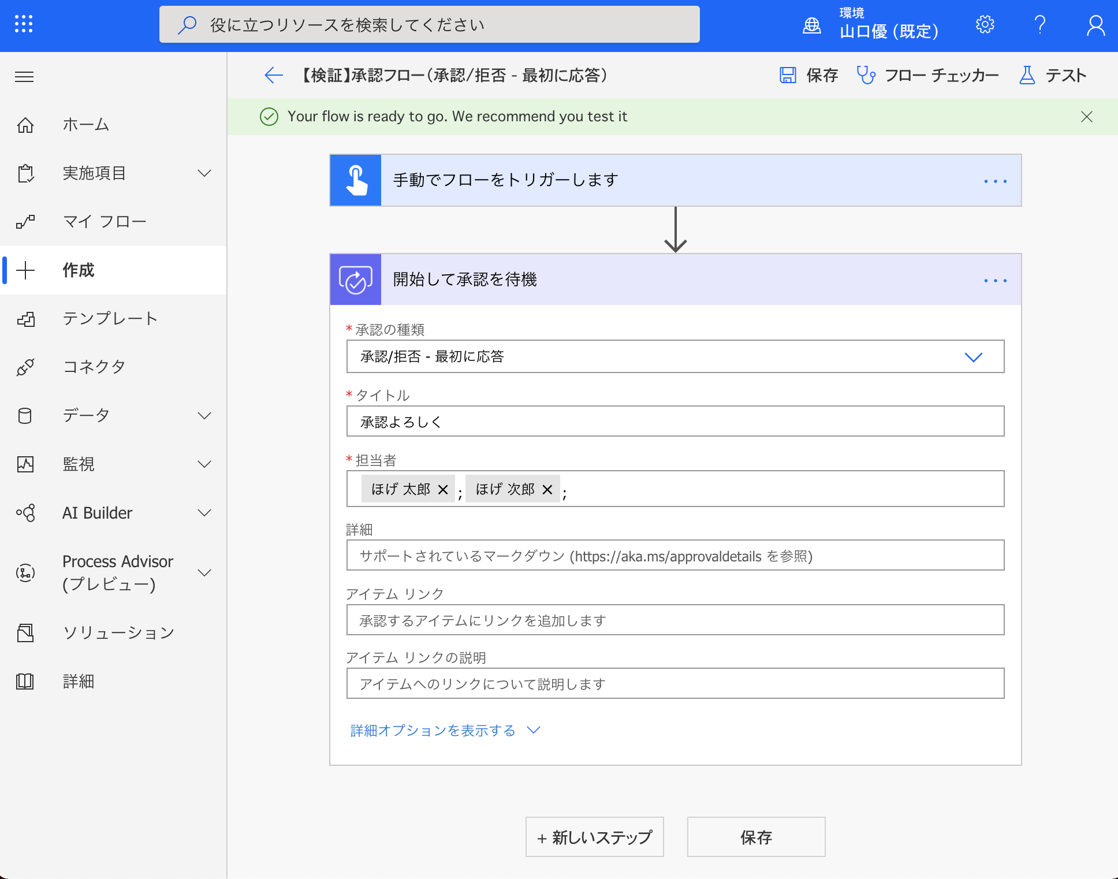Open テンプレート in the left navigation
1118x879 pixels.
tap(110, 318)
